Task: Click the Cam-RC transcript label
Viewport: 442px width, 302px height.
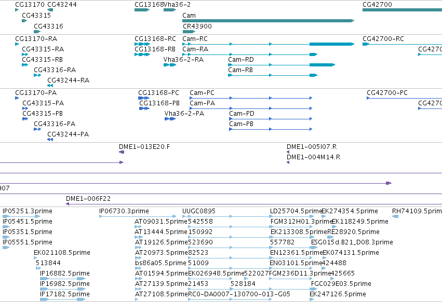Action: (195, 38)
